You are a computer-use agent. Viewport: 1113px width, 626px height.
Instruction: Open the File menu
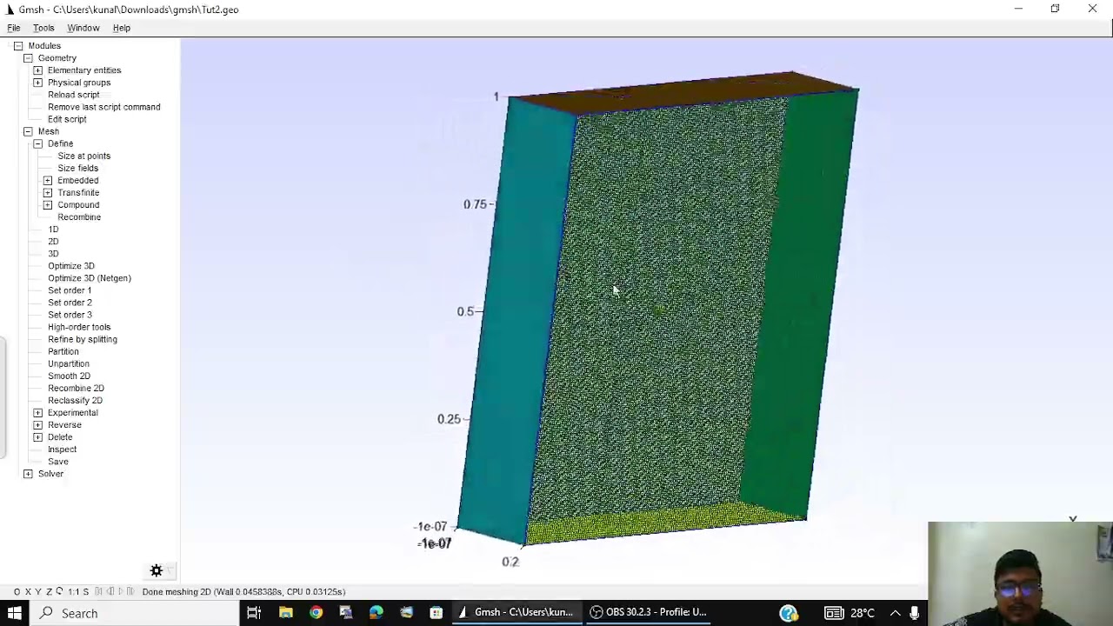click(14, 28)
